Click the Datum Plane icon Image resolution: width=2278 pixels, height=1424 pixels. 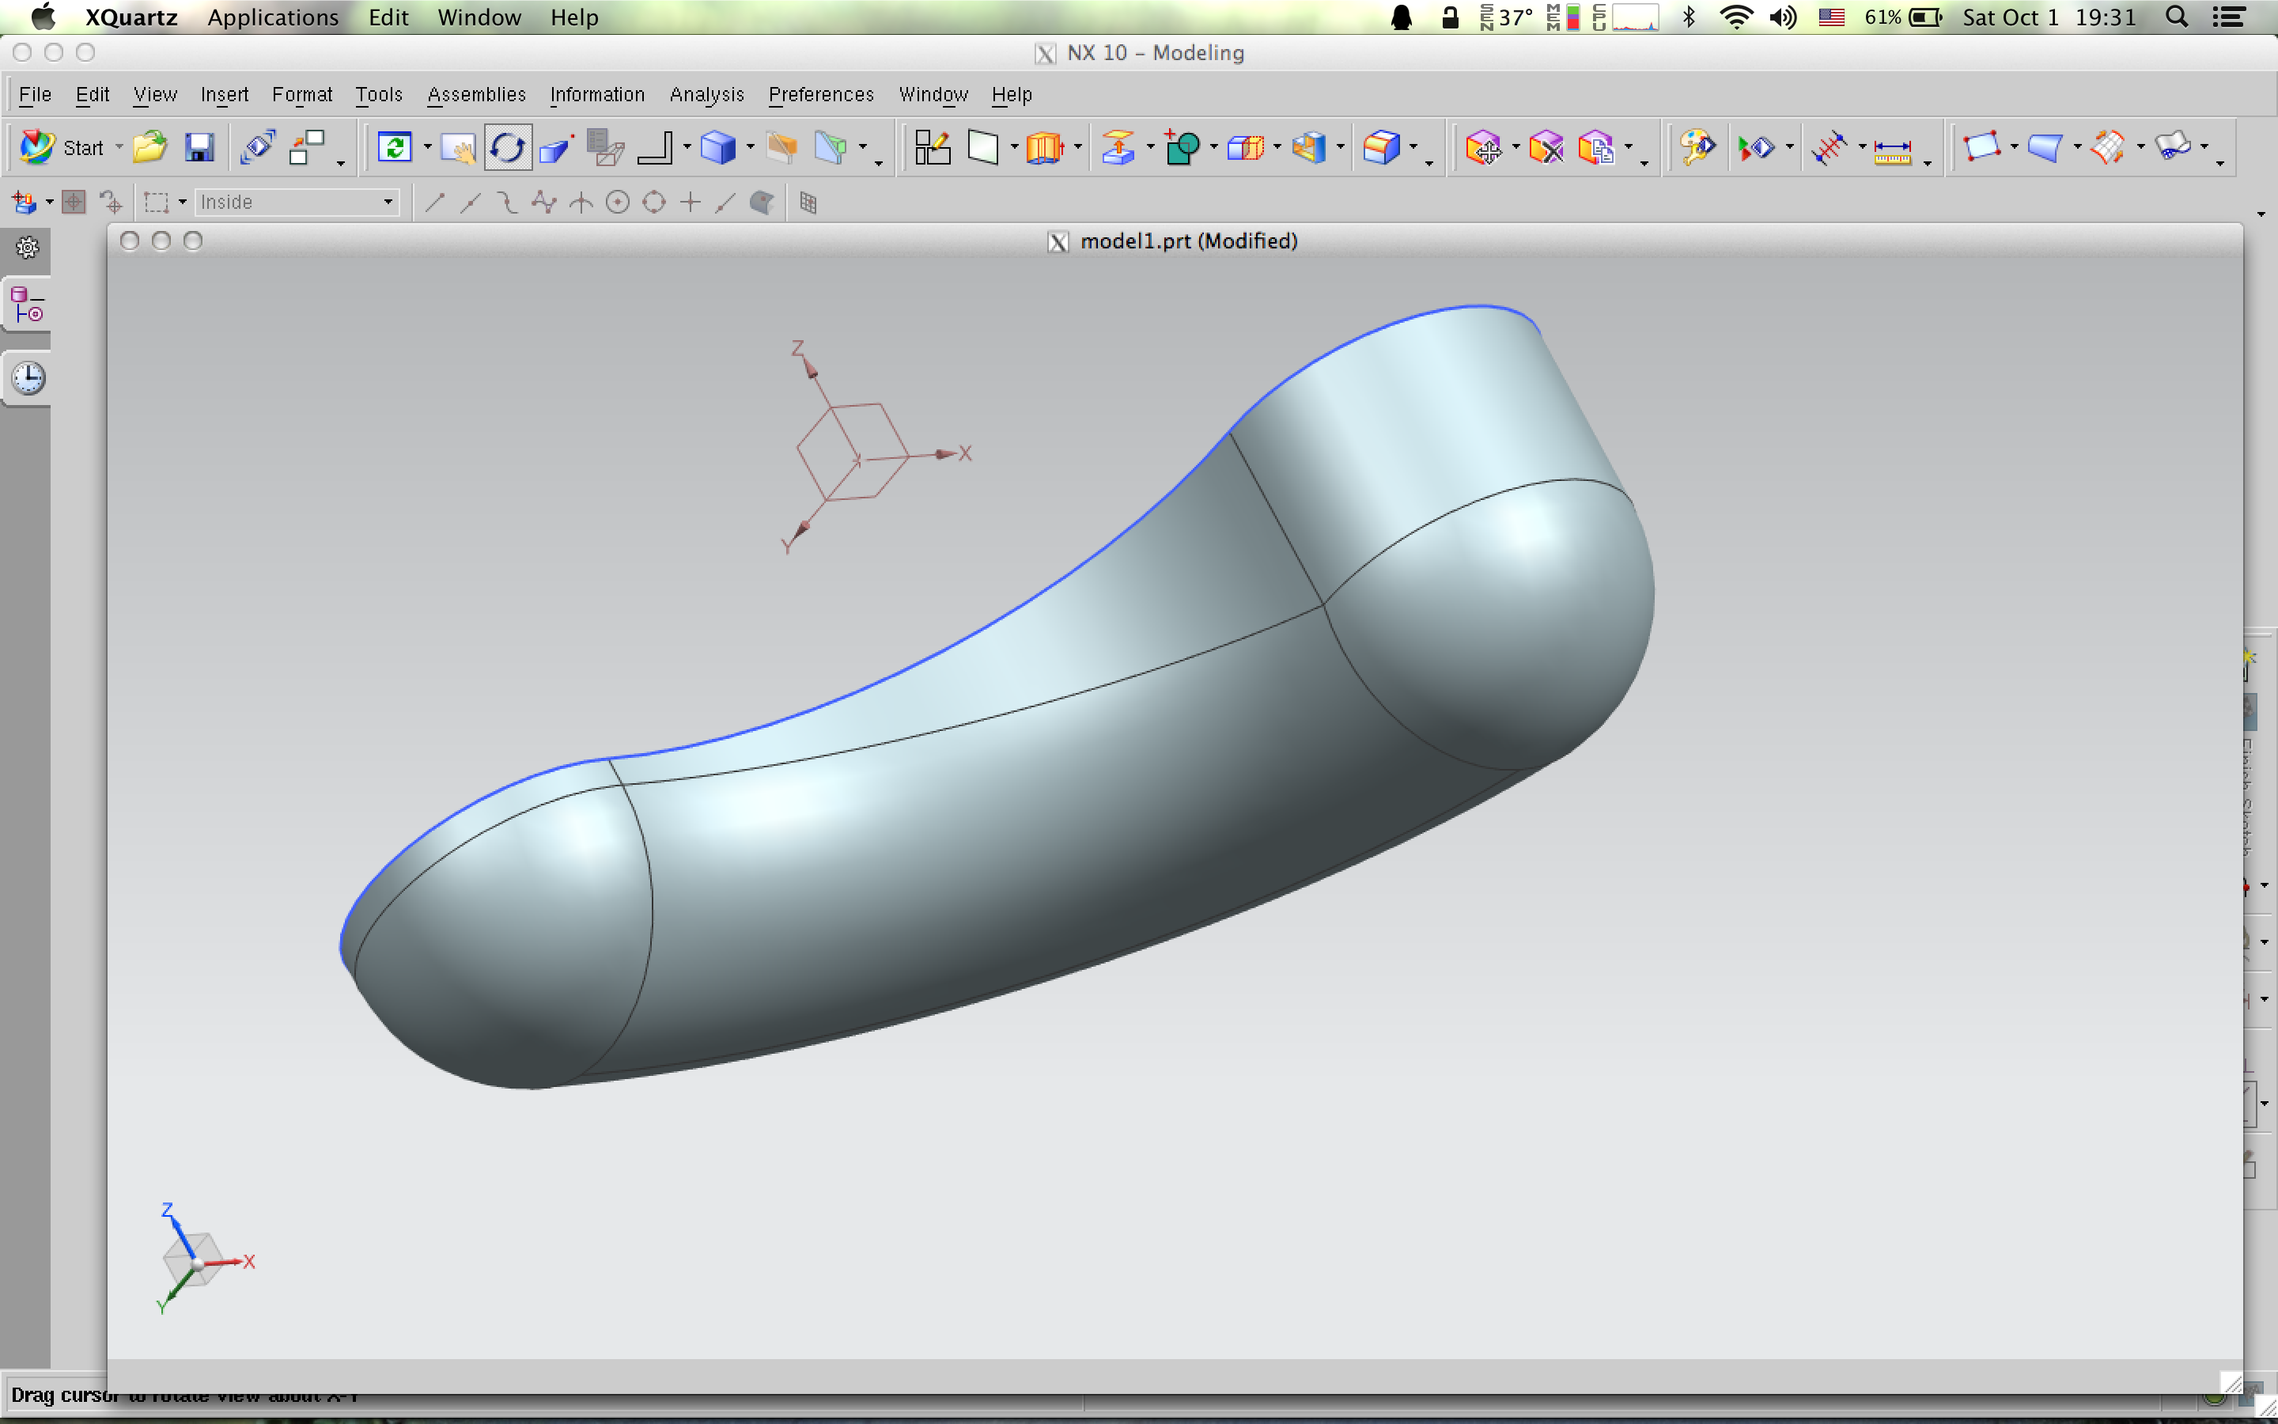click(982, 148)
